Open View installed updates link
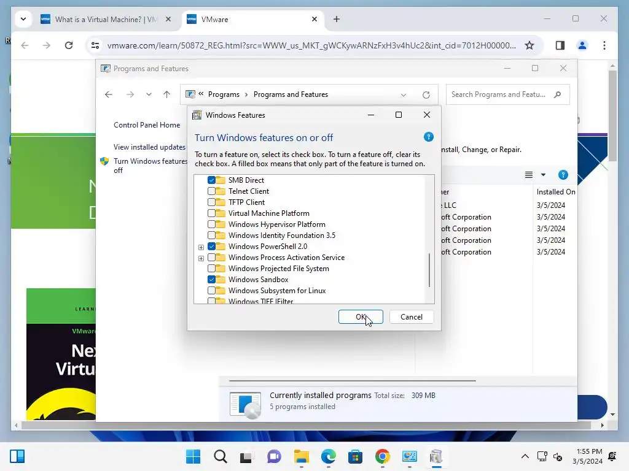This screenshot has height=471, width=629. [x=149, y=147]
